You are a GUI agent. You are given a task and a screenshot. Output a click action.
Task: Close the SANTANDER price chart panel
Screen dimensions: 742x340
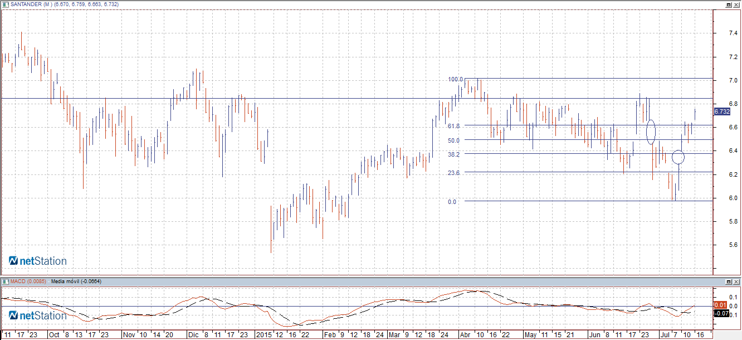pos(736,4)
